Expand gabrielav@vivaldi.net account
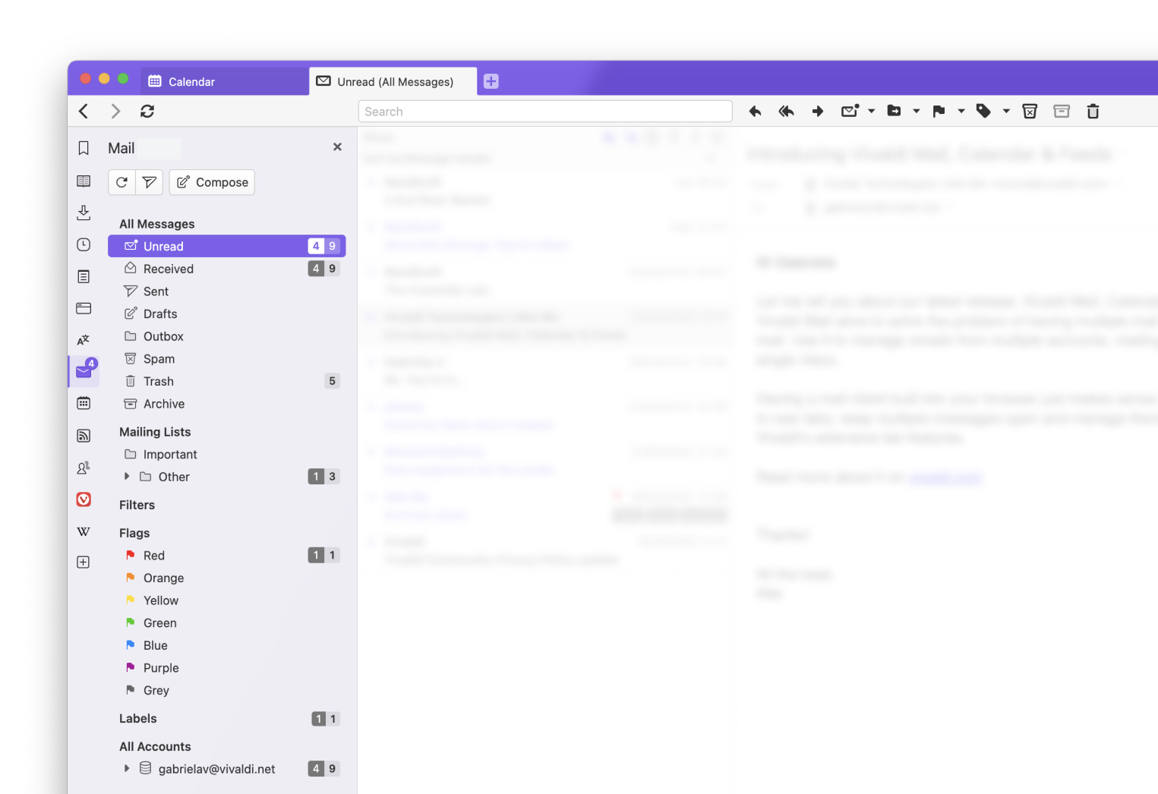 pyautogui.click(x=127, y=769)
